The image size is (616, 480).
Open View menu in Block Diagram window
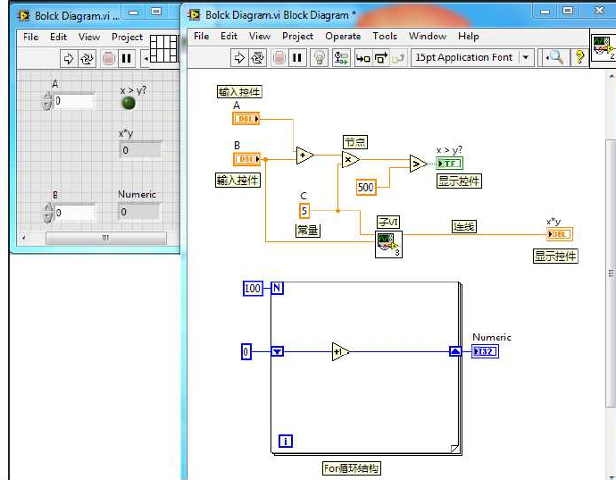(259, 36)
